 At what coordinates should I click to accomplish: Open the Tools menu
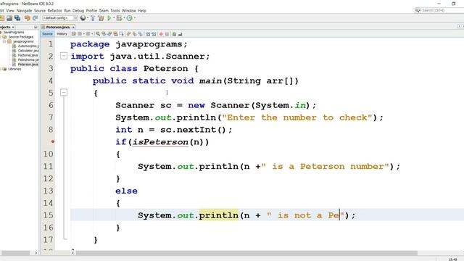[115, 11]
